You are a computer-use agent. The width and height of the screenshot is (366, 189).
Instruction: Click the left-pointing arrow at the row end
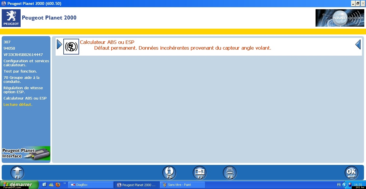[x=358, y=44]
